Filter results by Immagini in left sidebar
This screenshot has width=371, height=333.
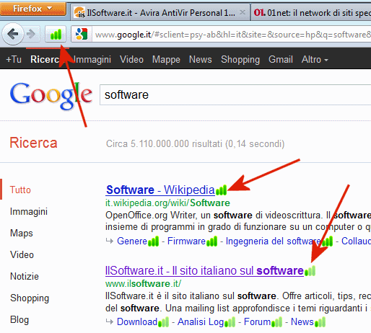pyautogui.click(x=29, y=212)
